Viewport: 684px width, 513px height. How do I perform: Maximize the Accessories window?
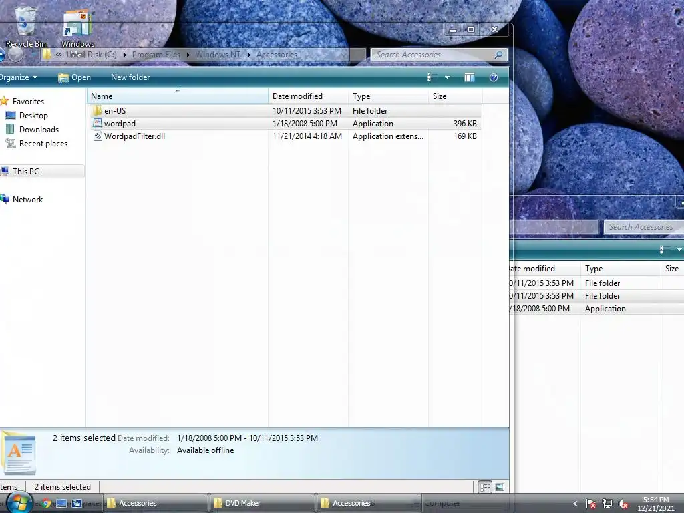471,29
